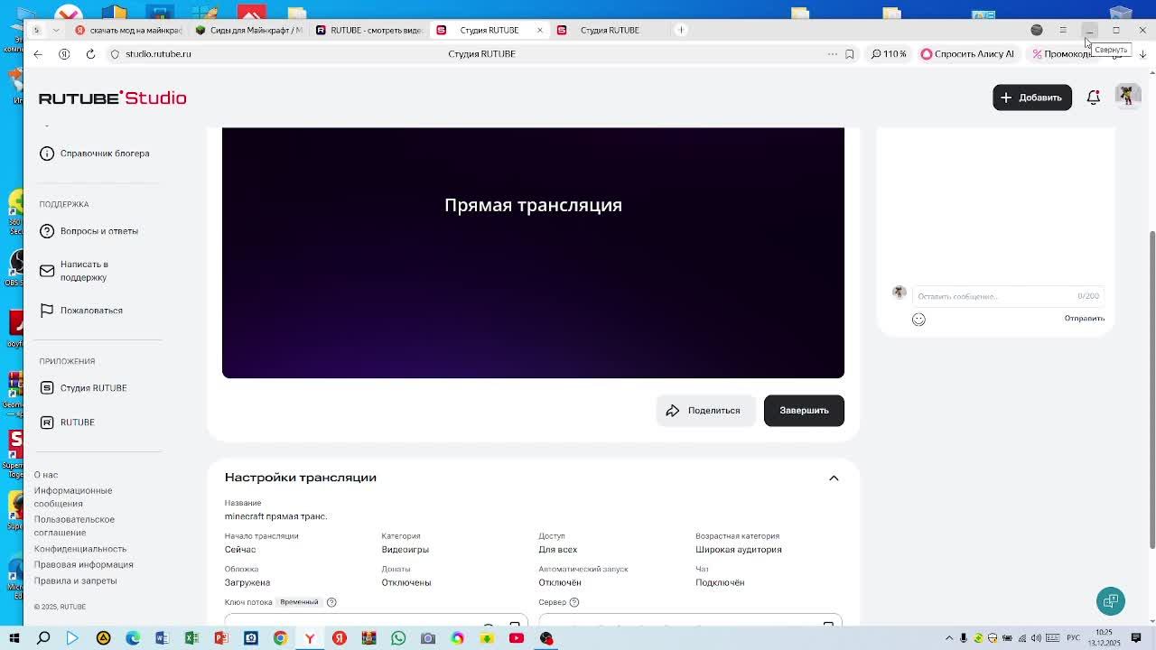Click the Добавить button

(1032, 97)
